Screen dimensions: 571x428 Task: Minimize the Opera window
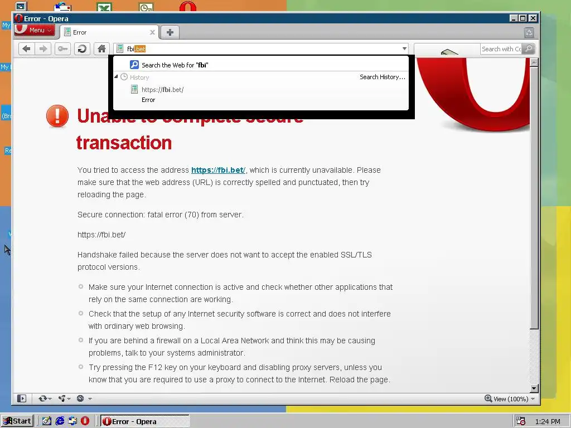(514, 18)
